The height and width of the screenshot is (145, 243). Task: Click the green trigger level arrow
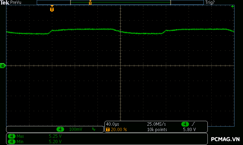point(232,6)
